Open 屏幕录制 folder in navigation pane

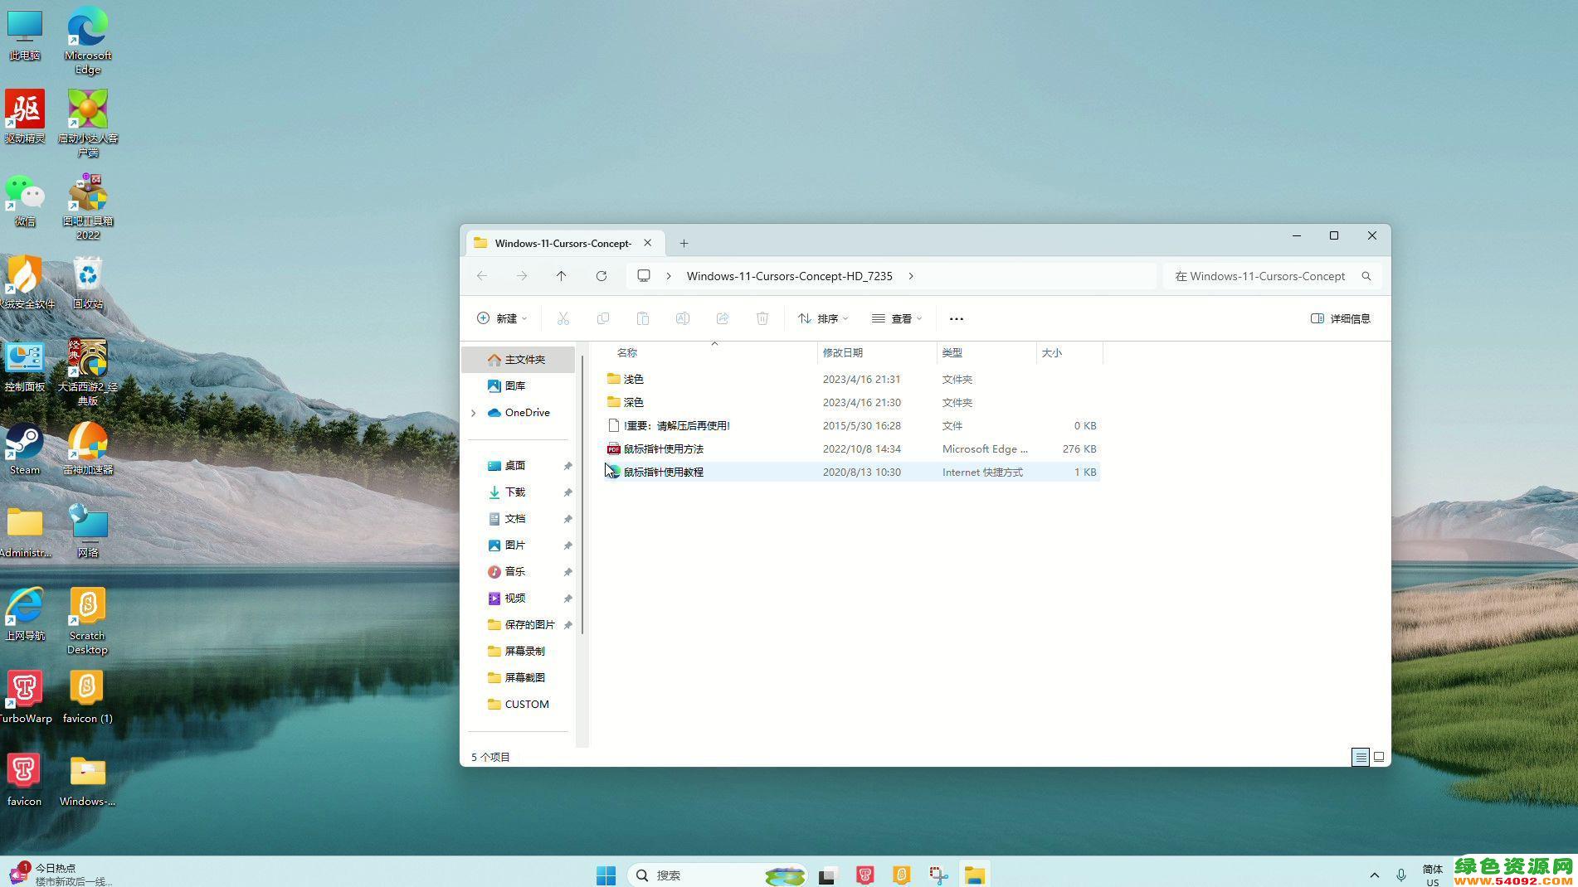(519, 651)
